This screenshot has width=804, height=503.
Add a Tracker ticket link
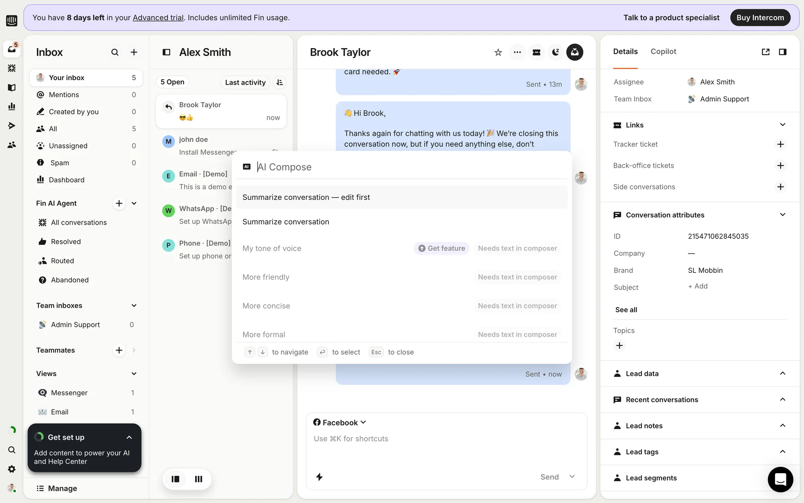tap(780, 144)
